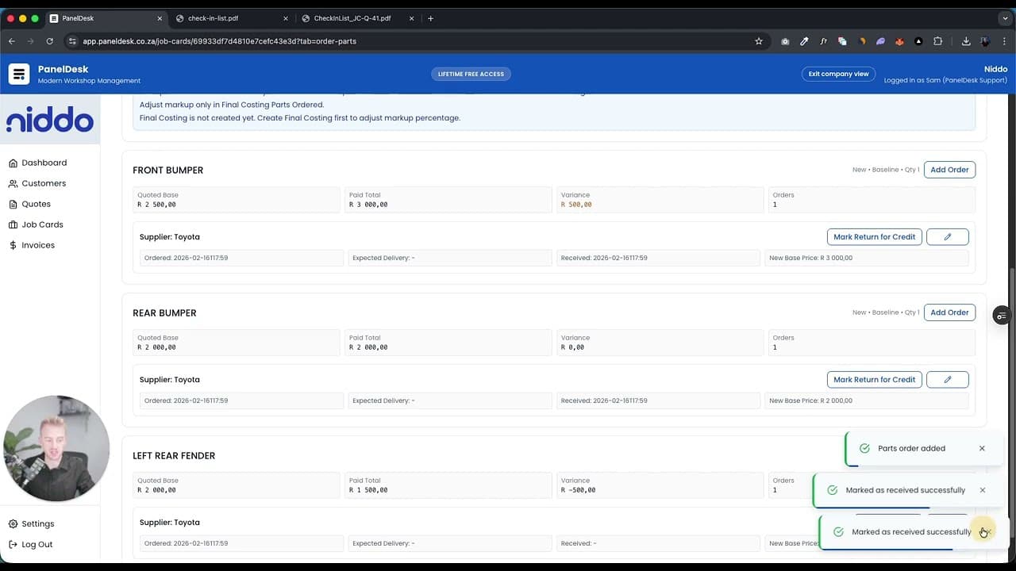This screenshot has height=571, width=1016.
Task: Select the Dashboard sidebar icon
Action: (x=13, y=163)
